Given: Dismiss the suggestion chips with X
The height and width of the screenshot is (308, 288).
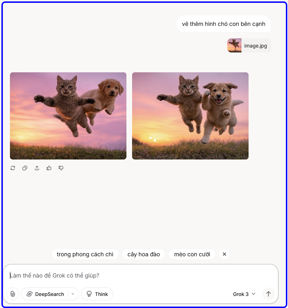Looking at the screenshot, I should point(224,254).
